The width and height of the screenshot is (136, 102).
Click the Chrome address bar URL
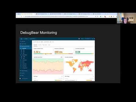56,17
